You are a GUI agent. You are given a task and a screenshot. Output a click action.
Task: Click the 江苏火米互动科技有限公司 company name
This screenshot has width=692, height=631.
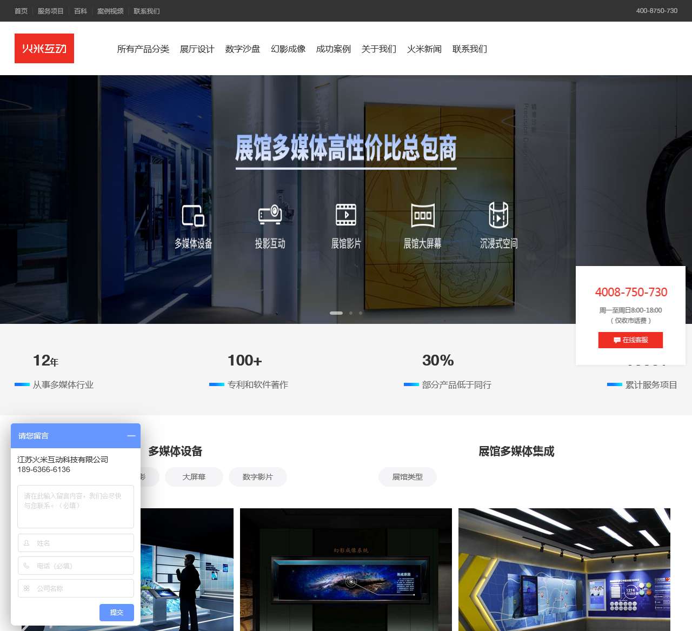63,460
